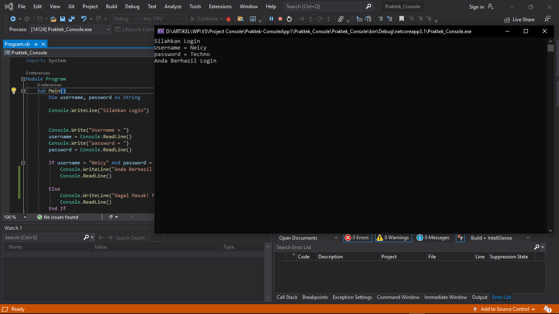Open the Any CPU platform dropdown
The width and height of the screenshot is (559, 314).
tap(164, 19)
